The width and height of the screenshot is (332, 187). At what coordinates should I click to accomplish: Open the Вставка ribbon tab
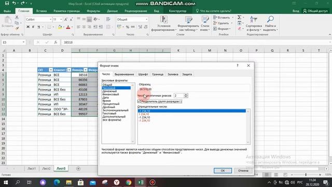pos(41,11)
